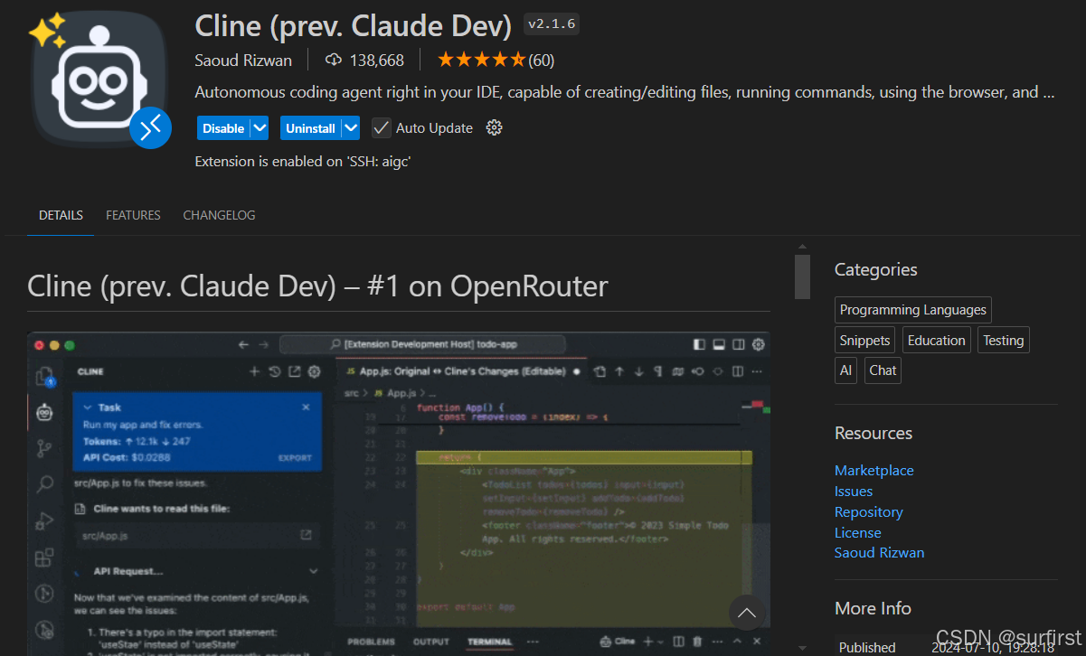The width and height of the screenshot is (1086, 656).
Task: Switch to the DETAILS tab
Action: click(61, 215)
